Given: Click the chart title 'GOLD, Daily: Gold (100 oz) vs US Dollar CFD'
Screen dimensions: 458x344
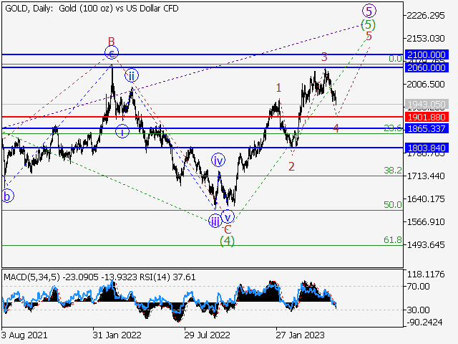Looking at the screenshot, I should pyautogui.click(x=92, y=9).
